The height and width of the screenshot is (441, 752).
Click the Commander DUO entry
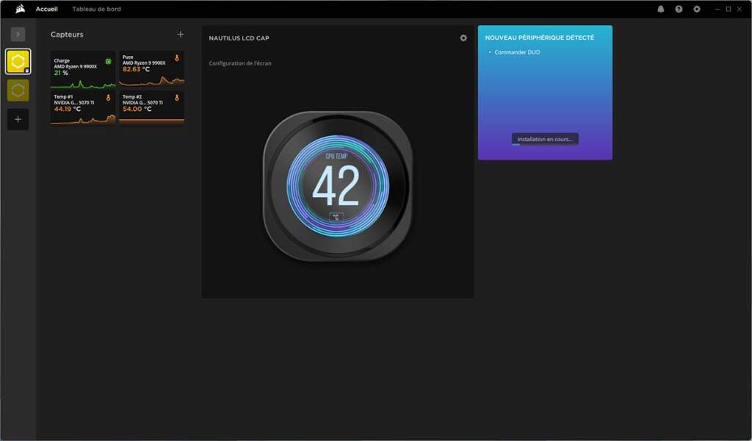click(x=516, y=52)
